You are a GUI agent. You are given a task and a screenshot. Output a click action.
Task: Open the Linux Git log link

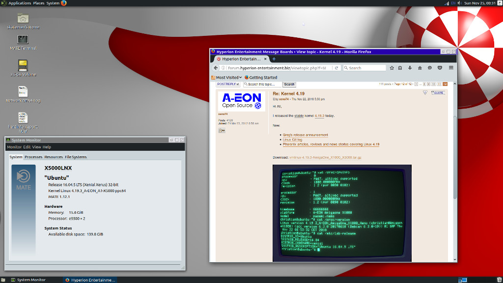(x=292, y=140)
